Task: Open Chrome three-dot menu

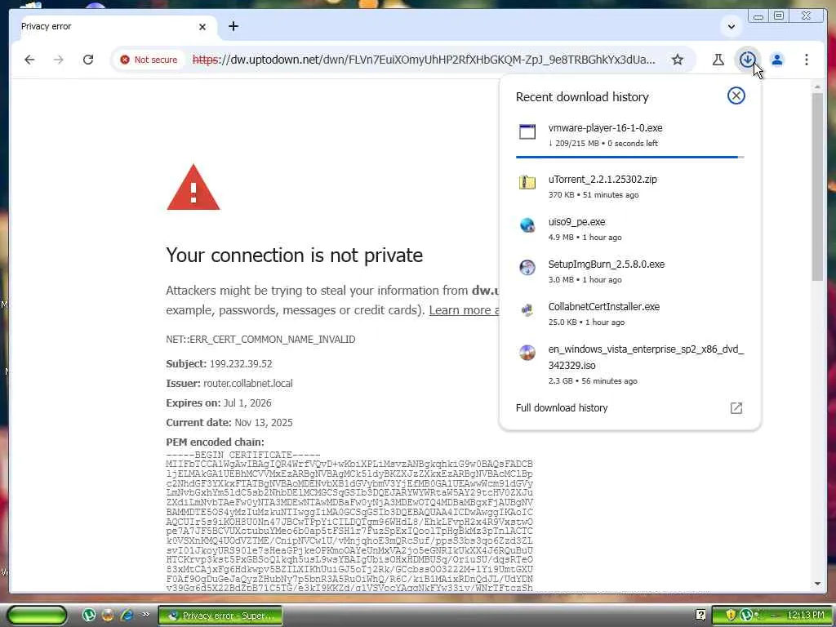Action: [806, 60]
